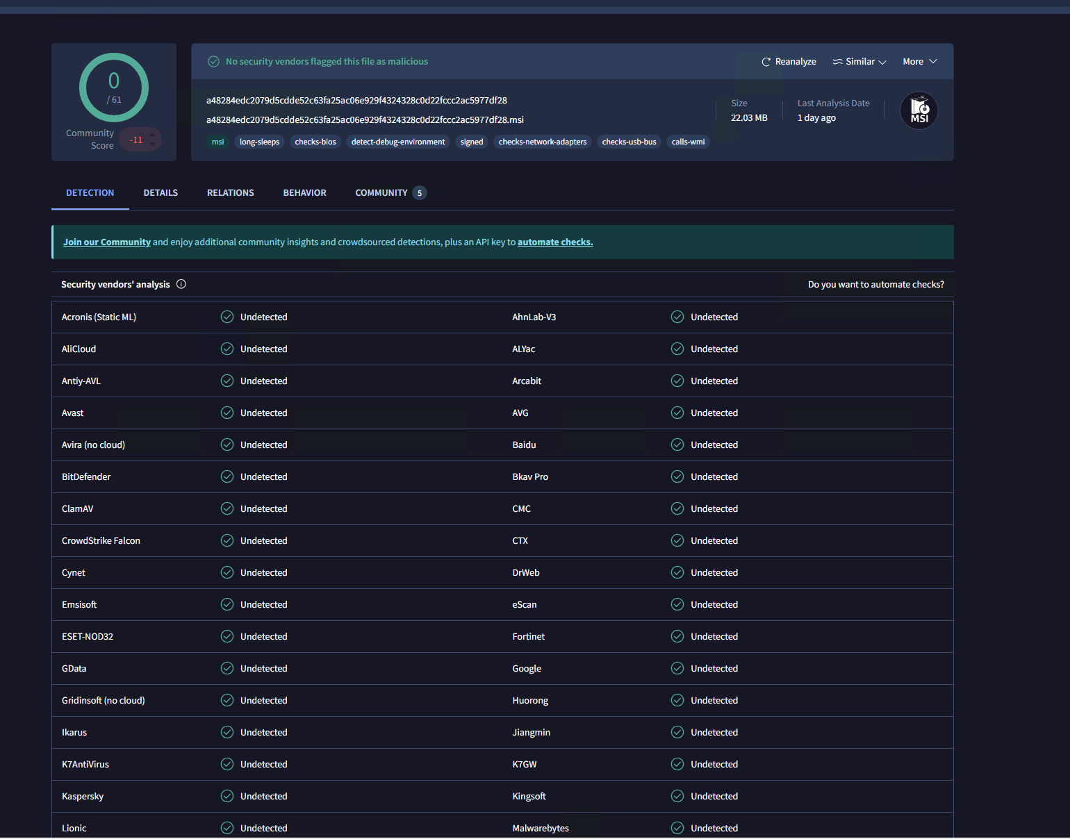This screenshot has width=1070, height=839.
Task: Click the Arcabit vendor name
Action: pyautogui.click(x=527, y=381)
